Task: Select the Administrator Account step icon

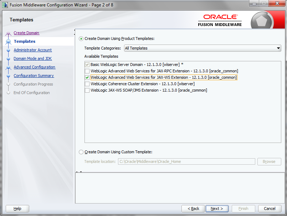Action: click(x=8, y=50)
